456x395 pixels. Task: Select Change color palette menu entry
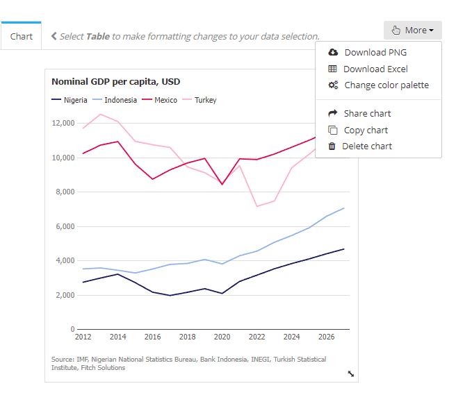click(x=386, y=85)
